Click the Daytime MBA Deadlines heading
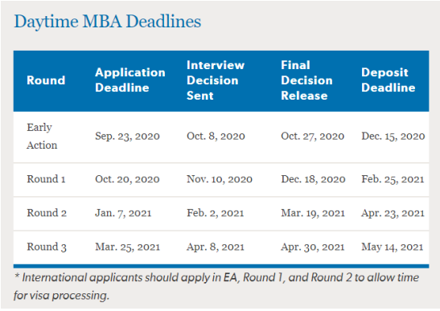 [108, 22]
